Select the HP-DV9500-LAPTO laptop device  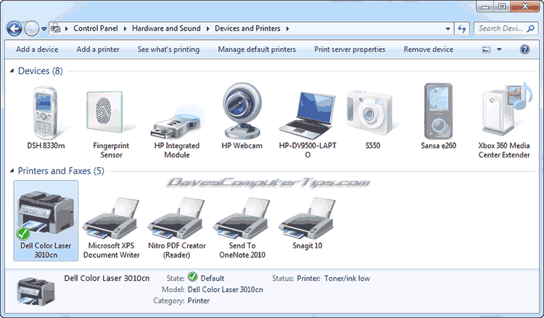pos(308,123)
